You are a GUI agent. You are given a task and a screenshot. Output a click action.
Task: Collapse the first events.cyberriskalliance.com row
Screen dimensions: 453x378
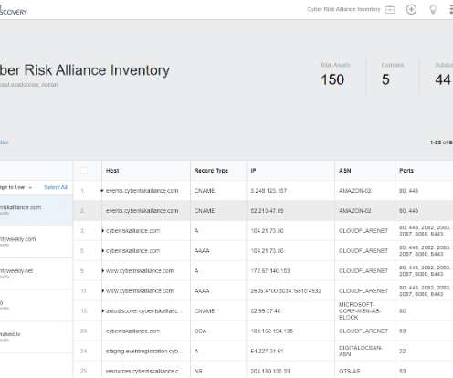coord(102,191)
